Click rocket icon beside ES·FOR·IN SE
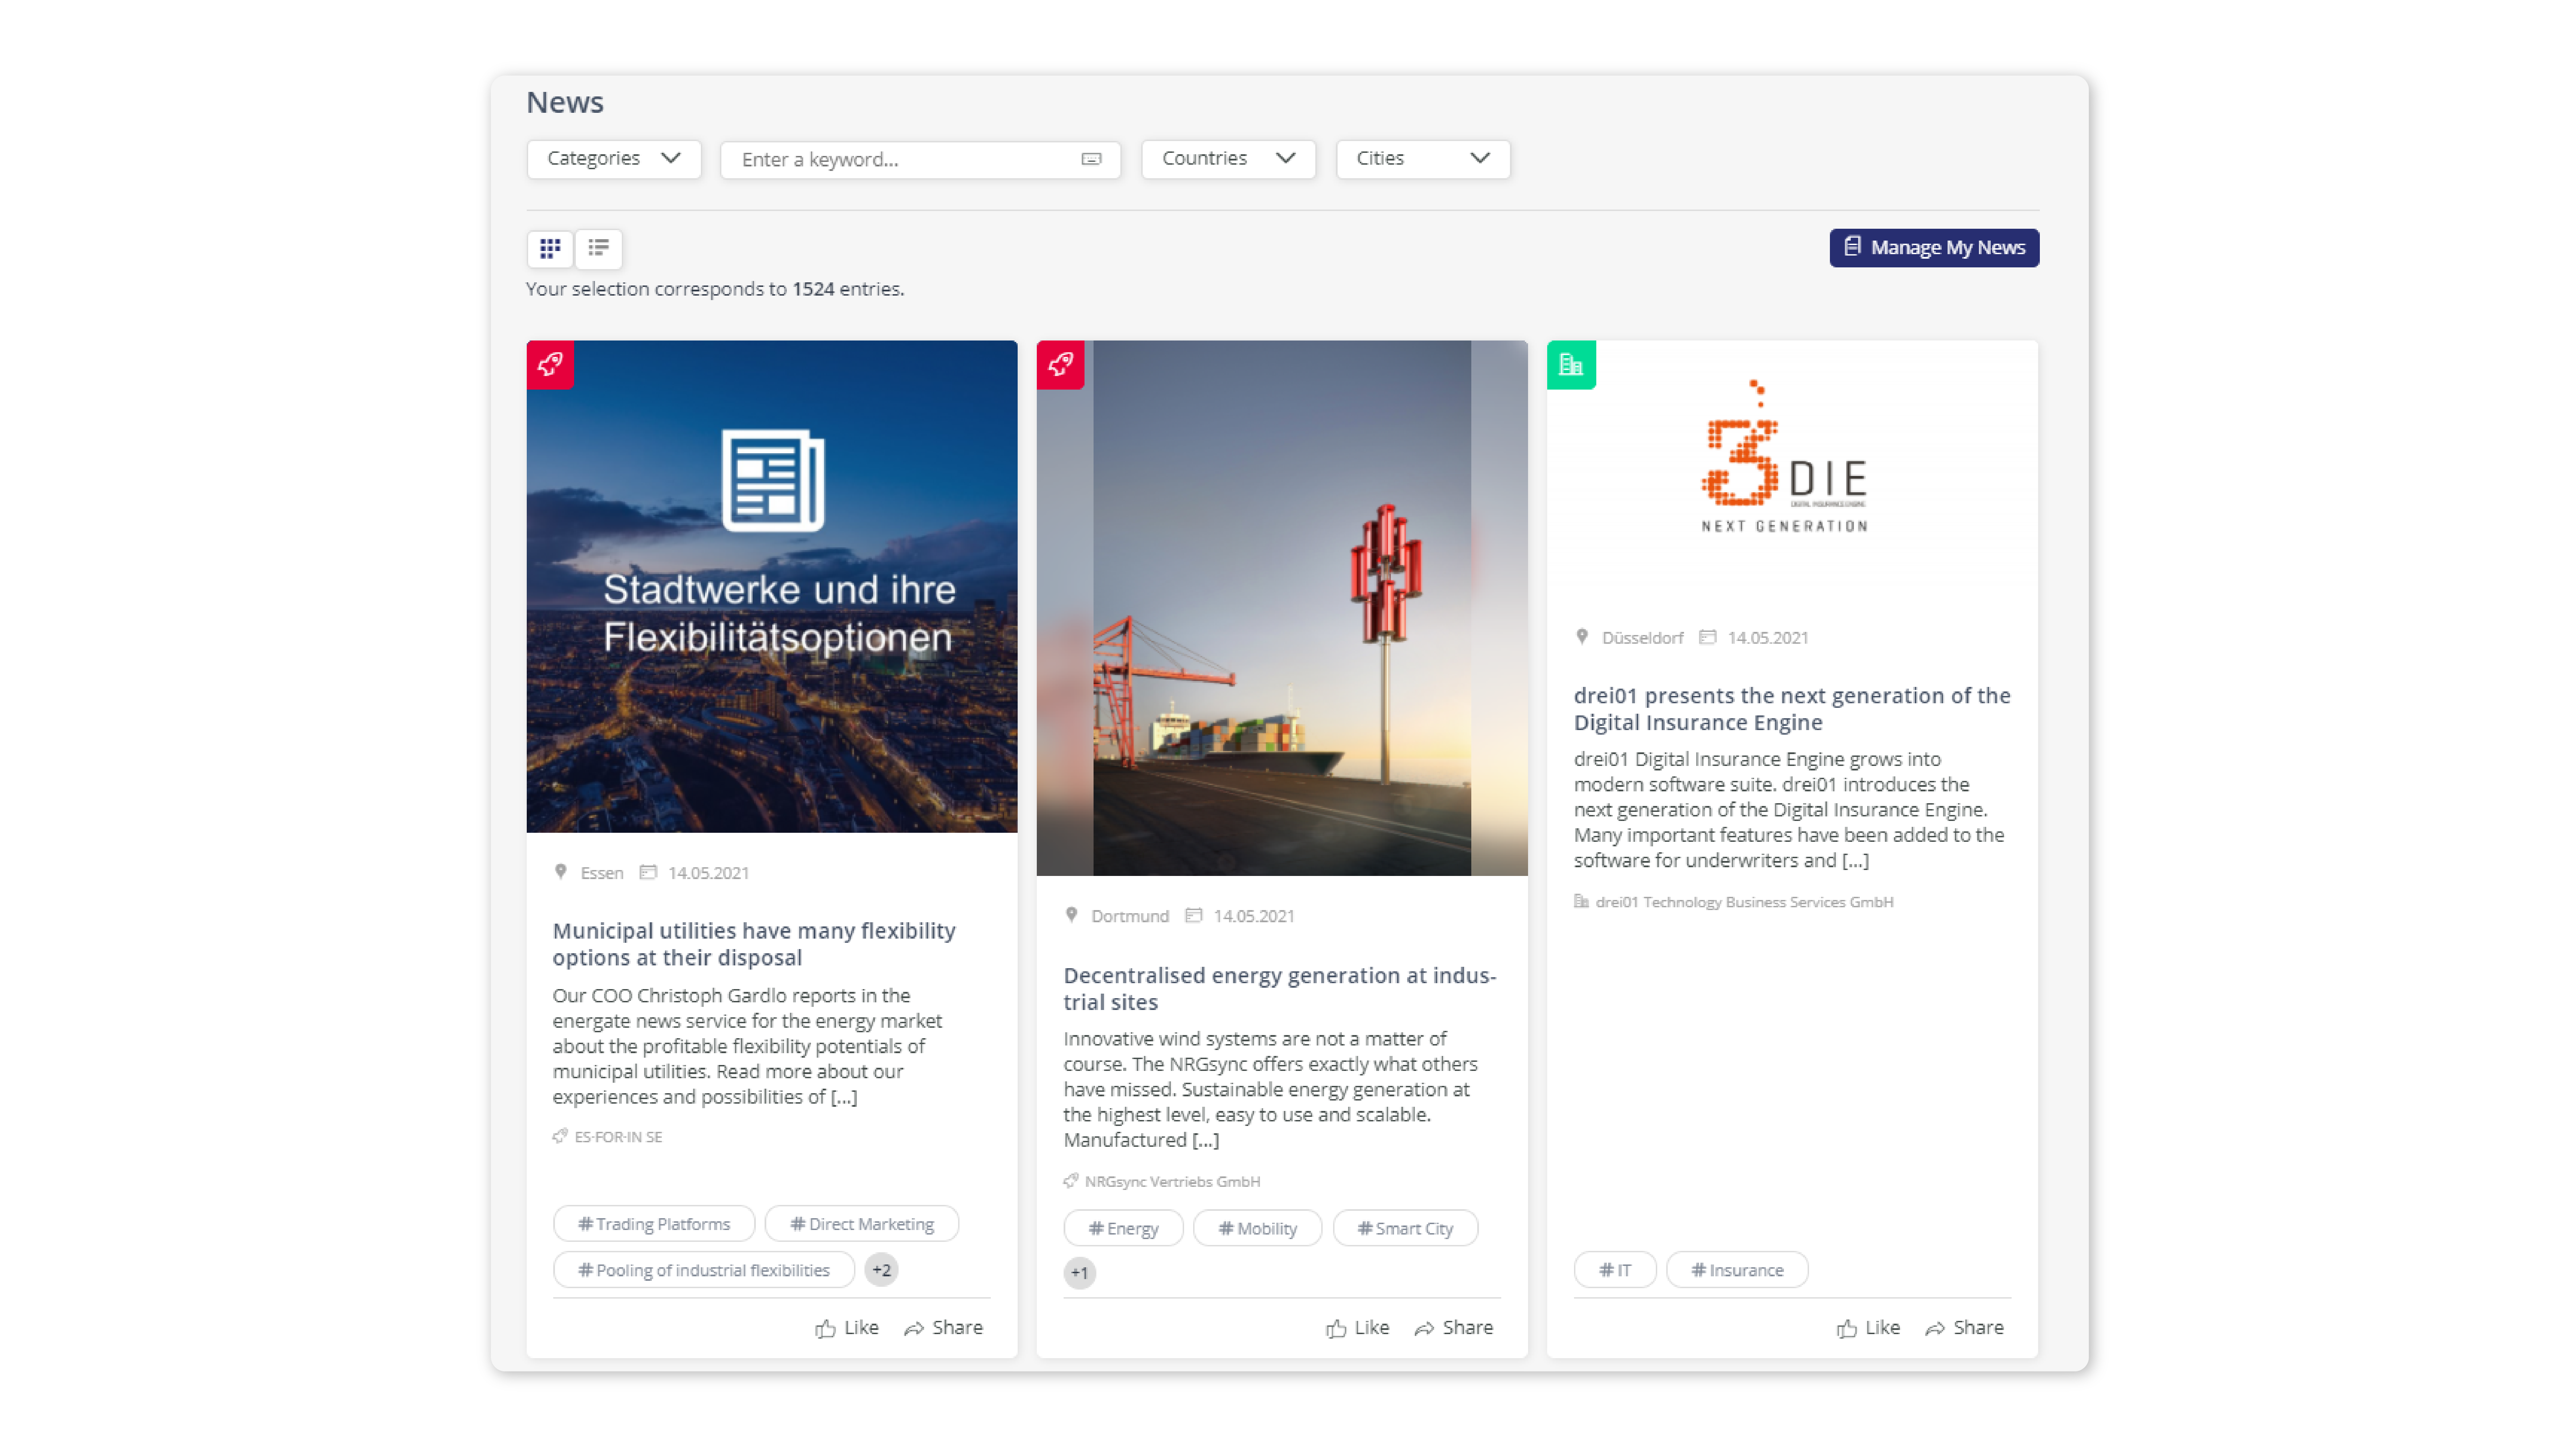The image size is (2576, 1449). point(560,1136)
